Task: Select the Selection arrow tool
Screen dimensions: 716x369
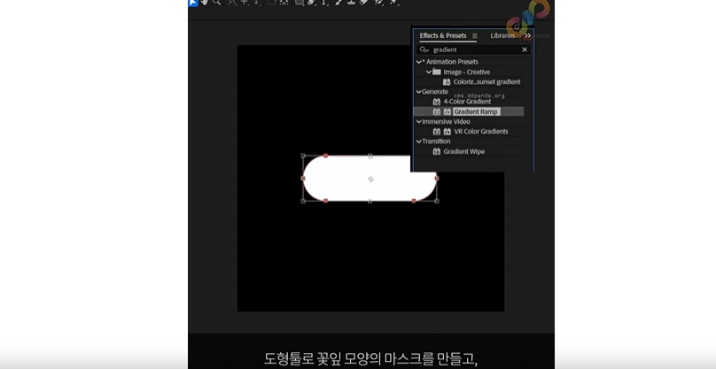Action: tap(192, 3)
